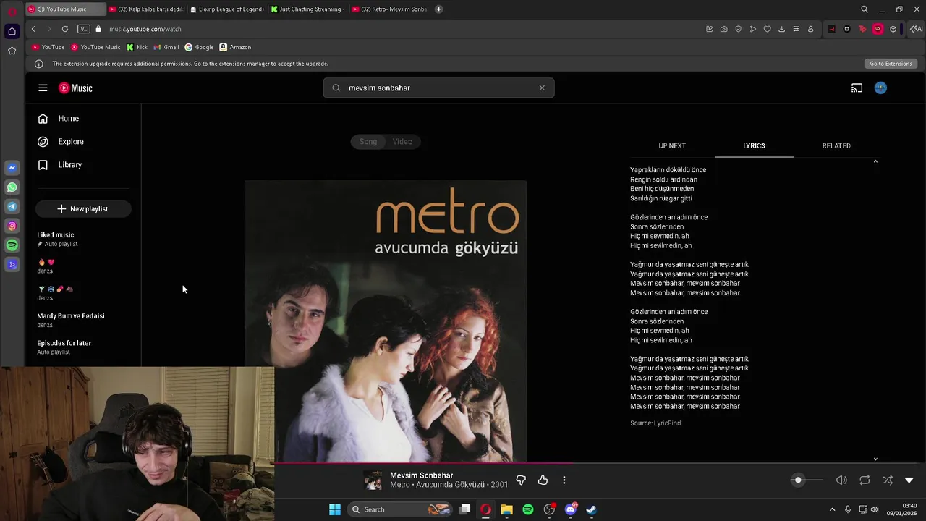Viewport: 926px width, 521px height.
Task: Switch player to Video mode
Action: (x=402, y=141)
